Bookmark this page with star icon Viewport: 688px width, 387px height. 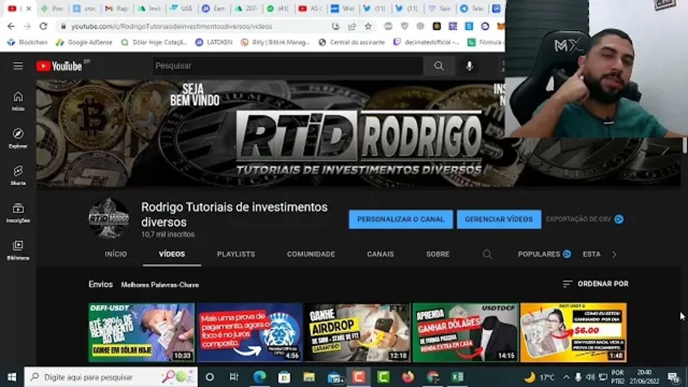point(368,26)
